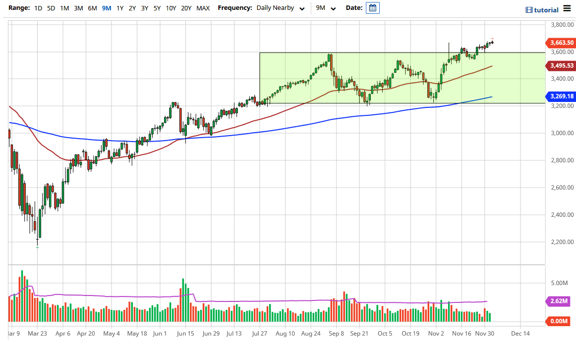Open the Date calendar picker icon
This screenshot has height=342, width=576.
click(372, 8)
